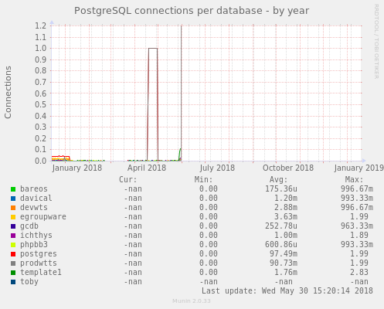This screenshot has height=309, width=384.
Task: Click the 'ichthys' legend label
Action: pos(36,236)
